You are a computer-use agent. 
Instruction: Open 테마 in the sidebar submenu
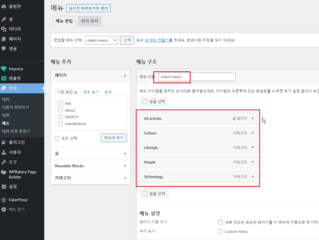click(6, 99)
